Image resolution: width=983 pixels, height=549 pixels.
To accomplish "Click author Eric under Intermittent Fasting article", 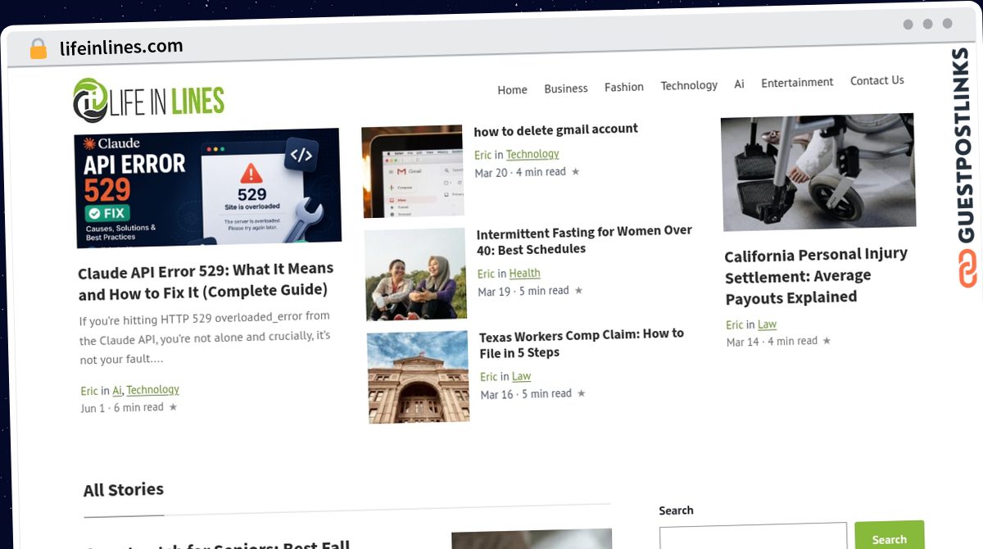I will (487, 274).
